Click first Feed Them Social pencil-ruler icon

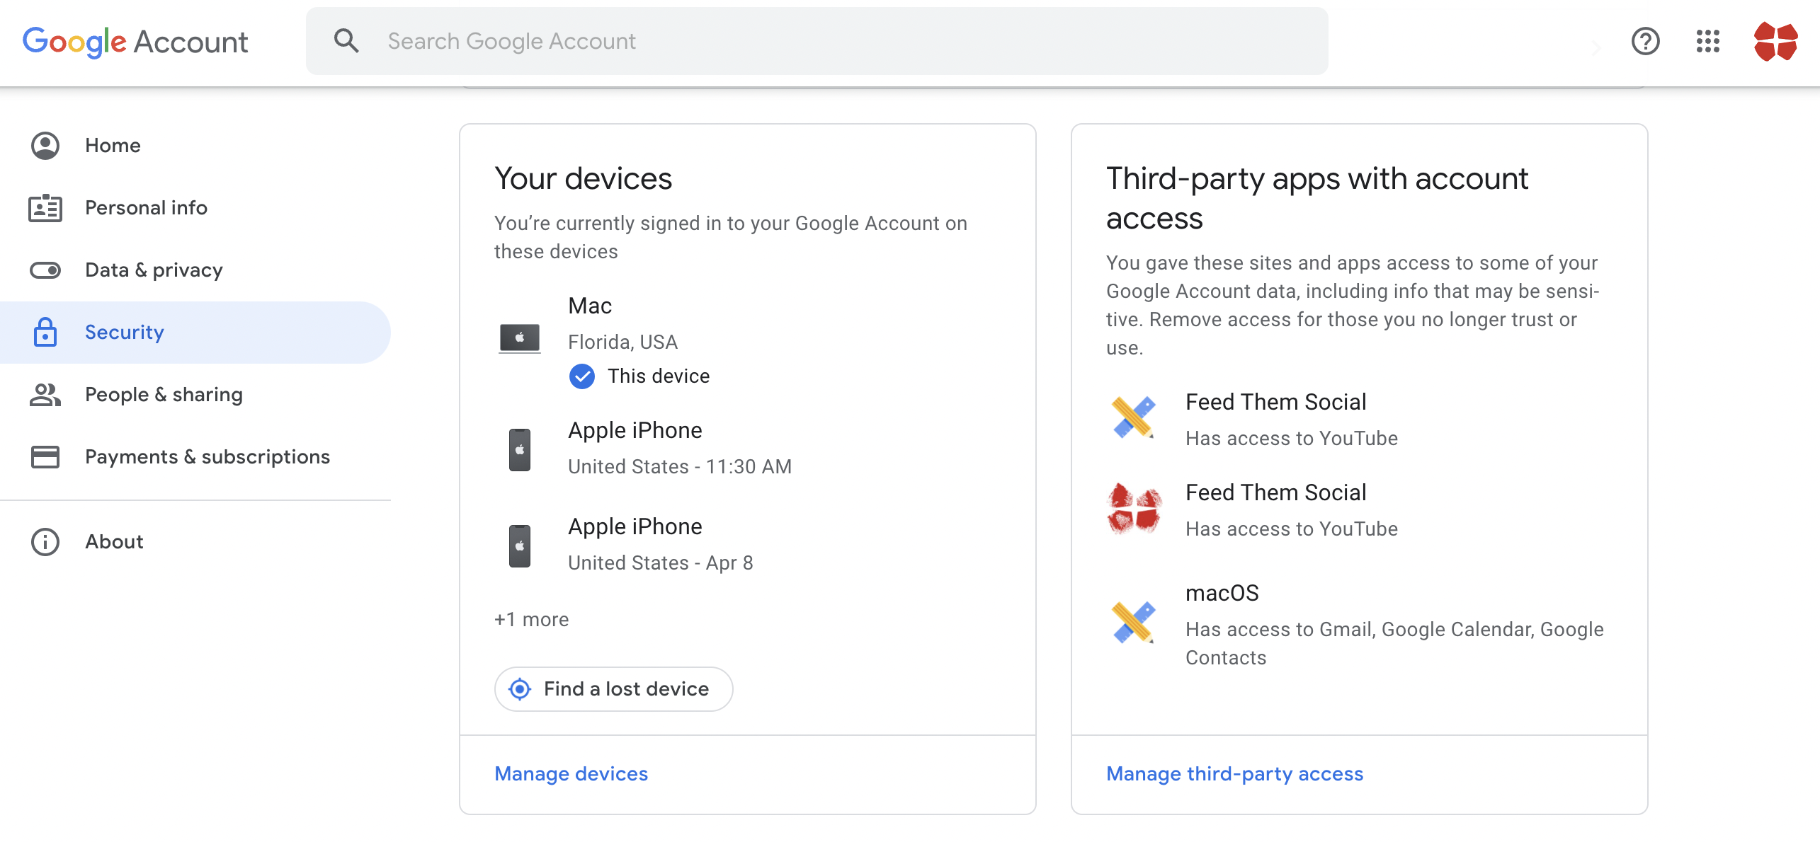1133,417
